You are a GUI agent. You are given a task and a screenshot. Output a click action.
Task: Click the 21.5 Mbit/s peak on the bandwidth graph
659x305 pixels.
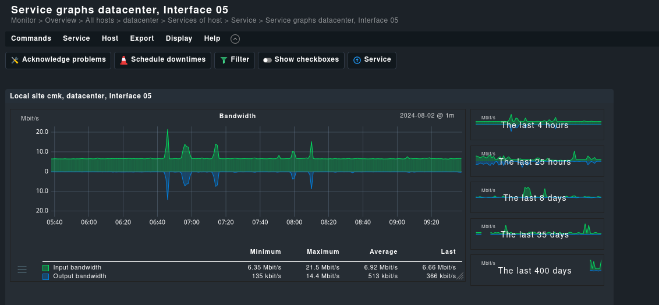(x=167, y=130)
